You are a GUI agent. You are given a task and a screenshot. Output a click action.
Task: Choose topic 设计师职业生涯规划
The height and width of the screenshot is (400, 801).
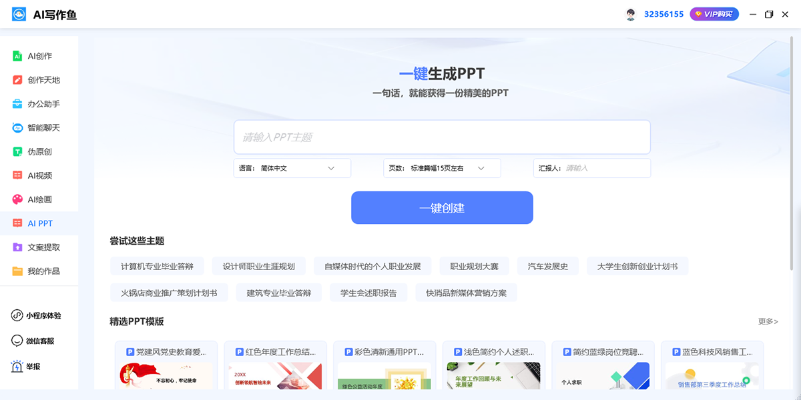[259, 267]
